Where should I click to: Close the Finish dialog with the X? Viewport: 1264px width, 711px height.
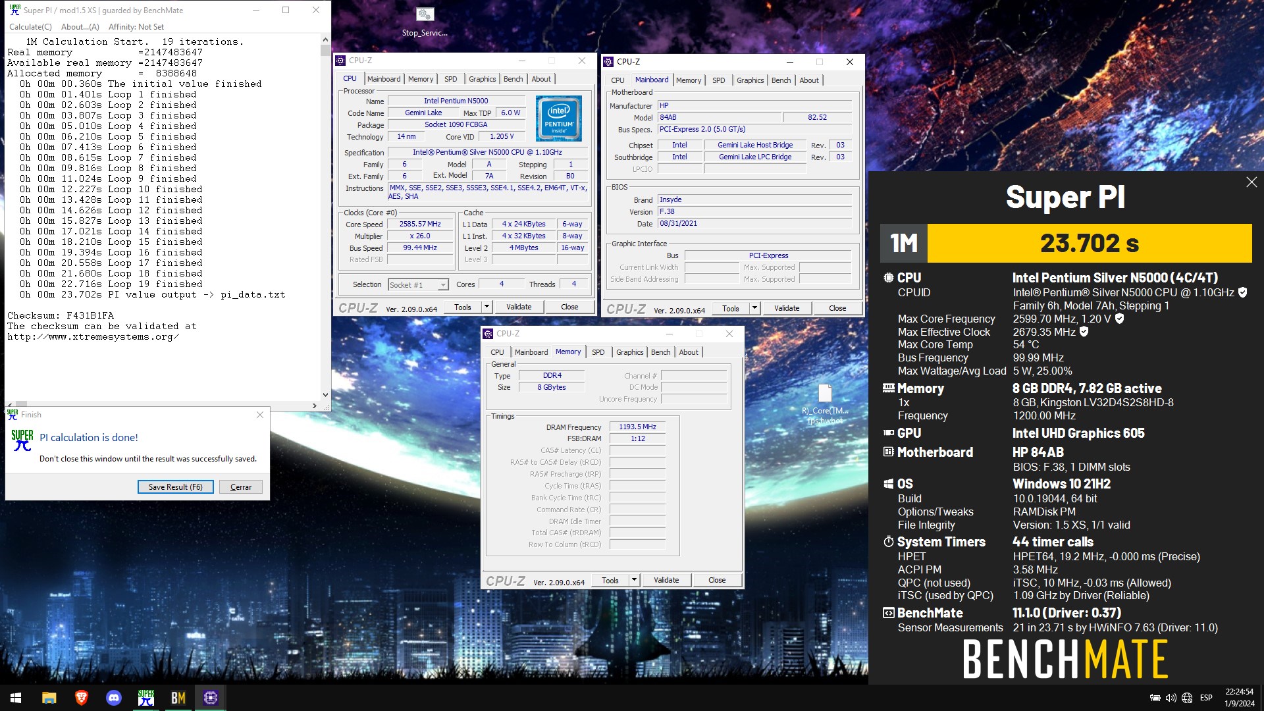[260, 415]
